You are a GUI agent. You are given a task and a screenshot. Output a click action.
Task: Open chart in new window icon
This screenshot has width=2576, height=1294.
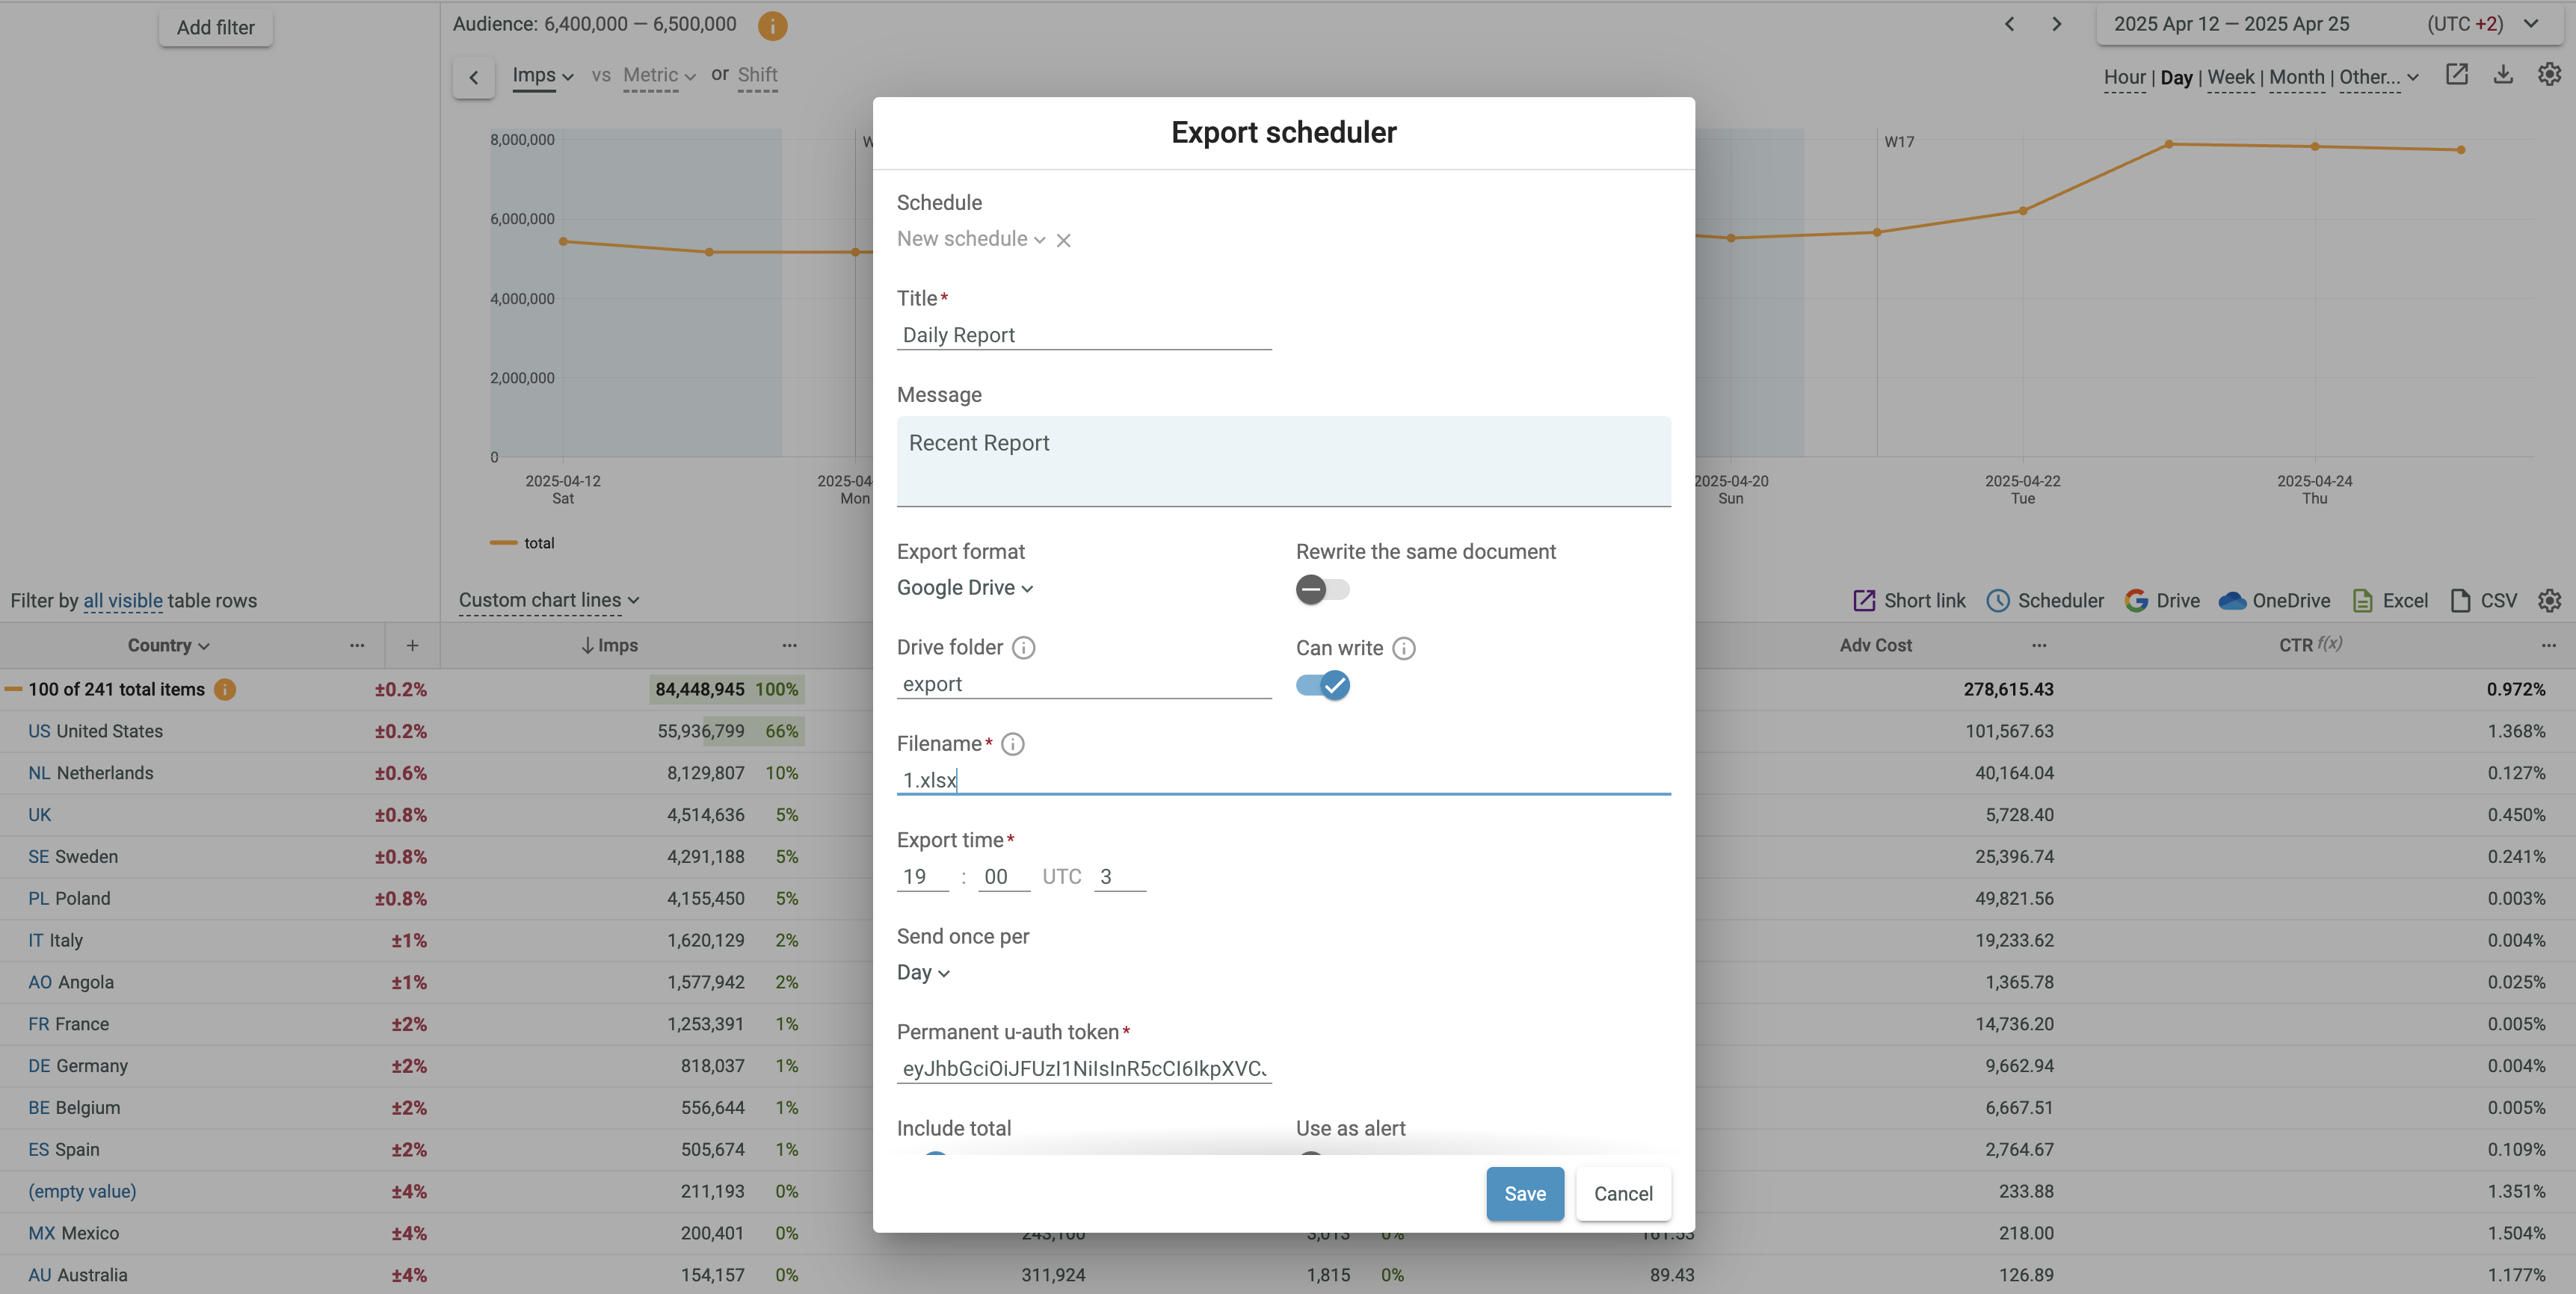pos(2456,75)
